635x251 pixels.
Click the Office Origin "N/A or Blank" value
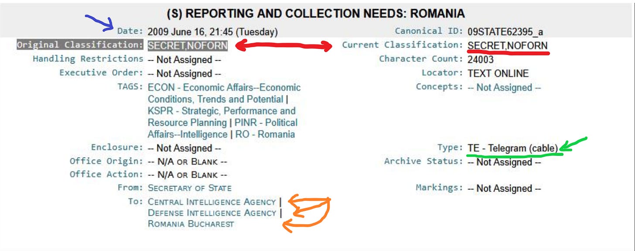pyautogui.click(x=188, y=162)
